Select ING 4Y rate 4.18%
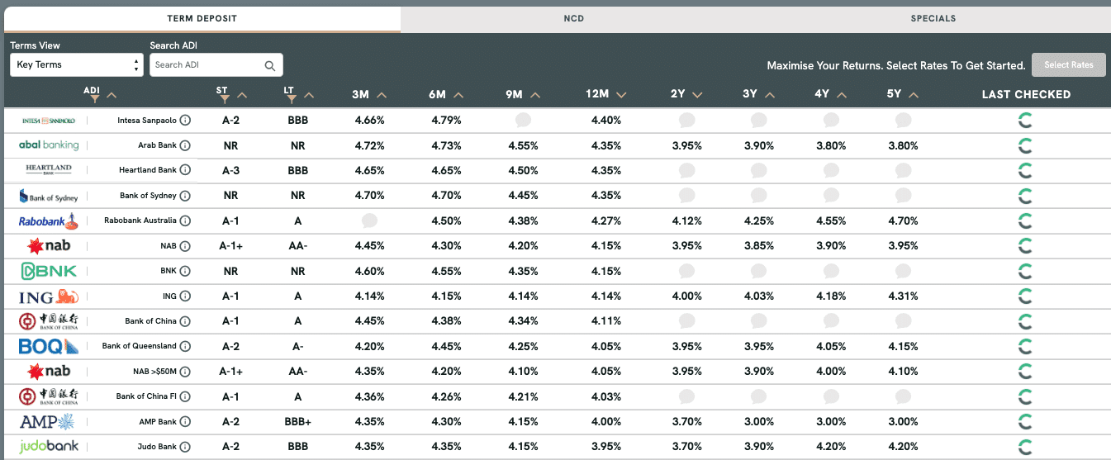Viewport: 1111px width, 460px height. (831, 296)
